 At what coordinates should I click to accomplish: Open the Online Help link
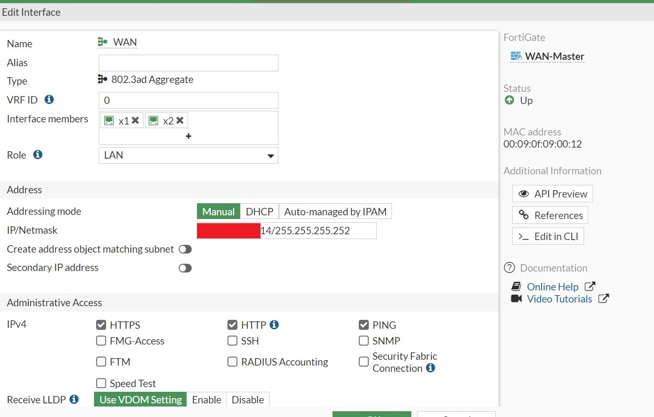[553, 287]
